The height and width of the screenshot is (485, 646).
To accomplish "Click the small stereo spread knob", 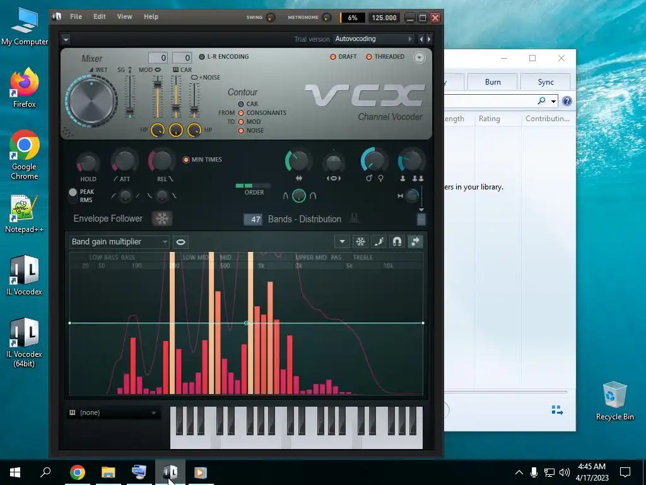I will coord(411,196).
